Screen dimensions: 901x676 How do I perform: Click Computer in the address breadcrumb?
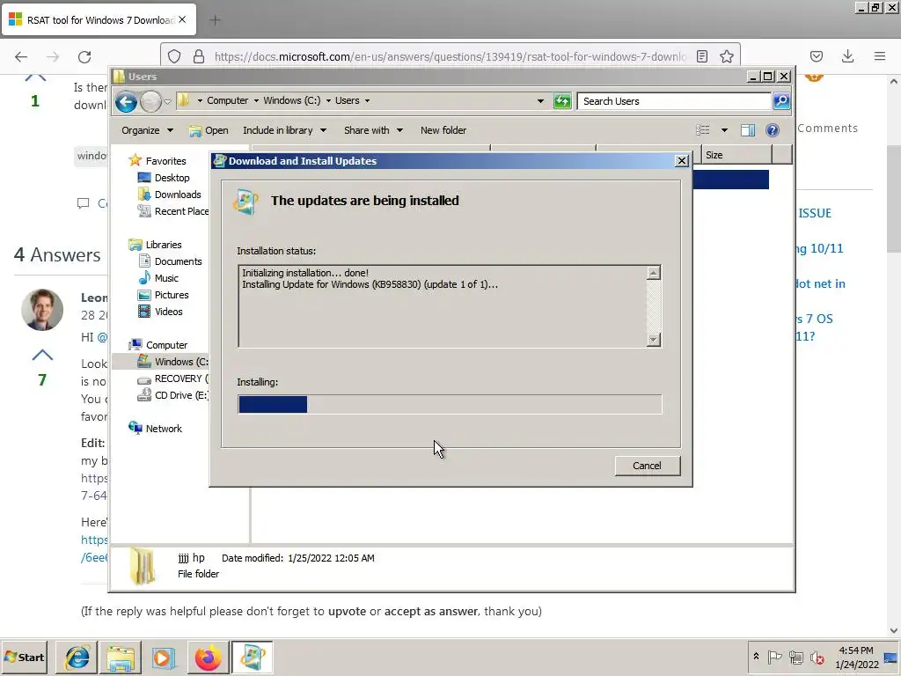tap(228, 100)
